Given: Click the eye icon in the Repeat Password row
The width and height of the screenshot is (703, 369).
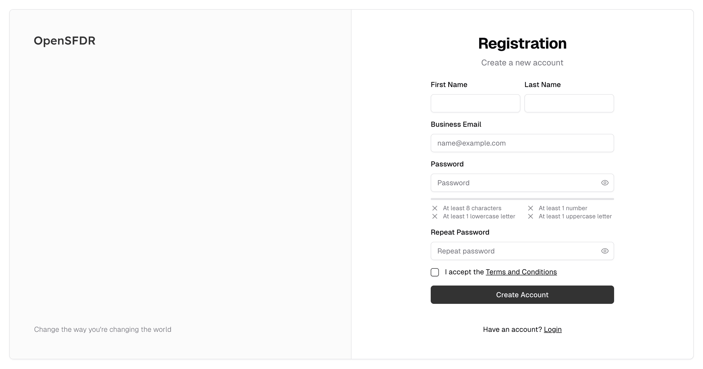Looking at the screenshot, I should tap(605, 251).
